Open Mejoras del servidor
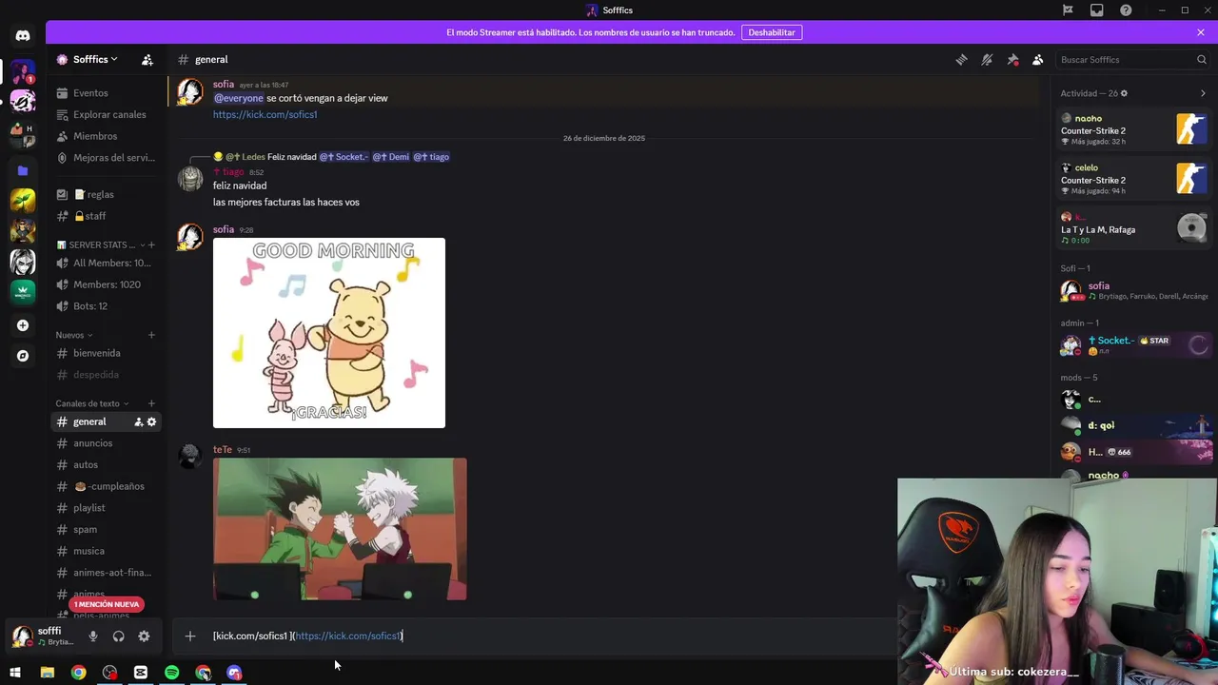This screenshot has height=685, width=1218. [x=105, y=158]
